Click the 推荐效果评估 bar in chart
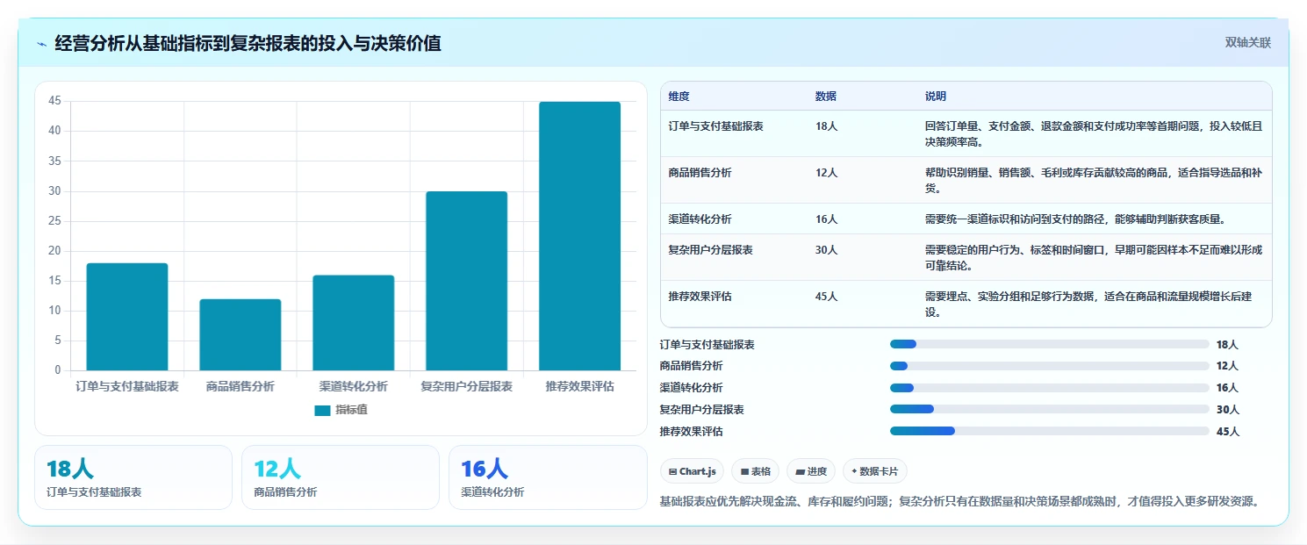1307x545 pixels. [x=580, y=236]
